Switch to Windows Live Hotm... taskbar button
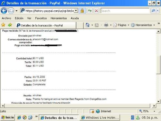This screenshot has height=121, width=161. coord(100,118)
